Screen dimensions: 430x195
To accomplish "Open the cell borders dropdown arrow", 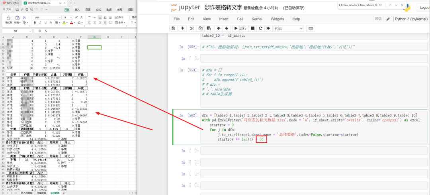I will tap(59, 22).
